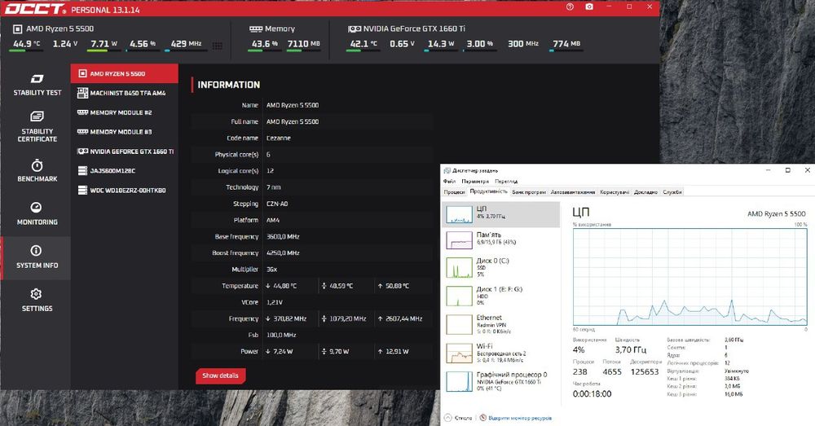Image resolution: width=815 pixels, height=426 pixels.
Task: Click the average frequency value 1079,20 MHz
Action: pos(348,319)
